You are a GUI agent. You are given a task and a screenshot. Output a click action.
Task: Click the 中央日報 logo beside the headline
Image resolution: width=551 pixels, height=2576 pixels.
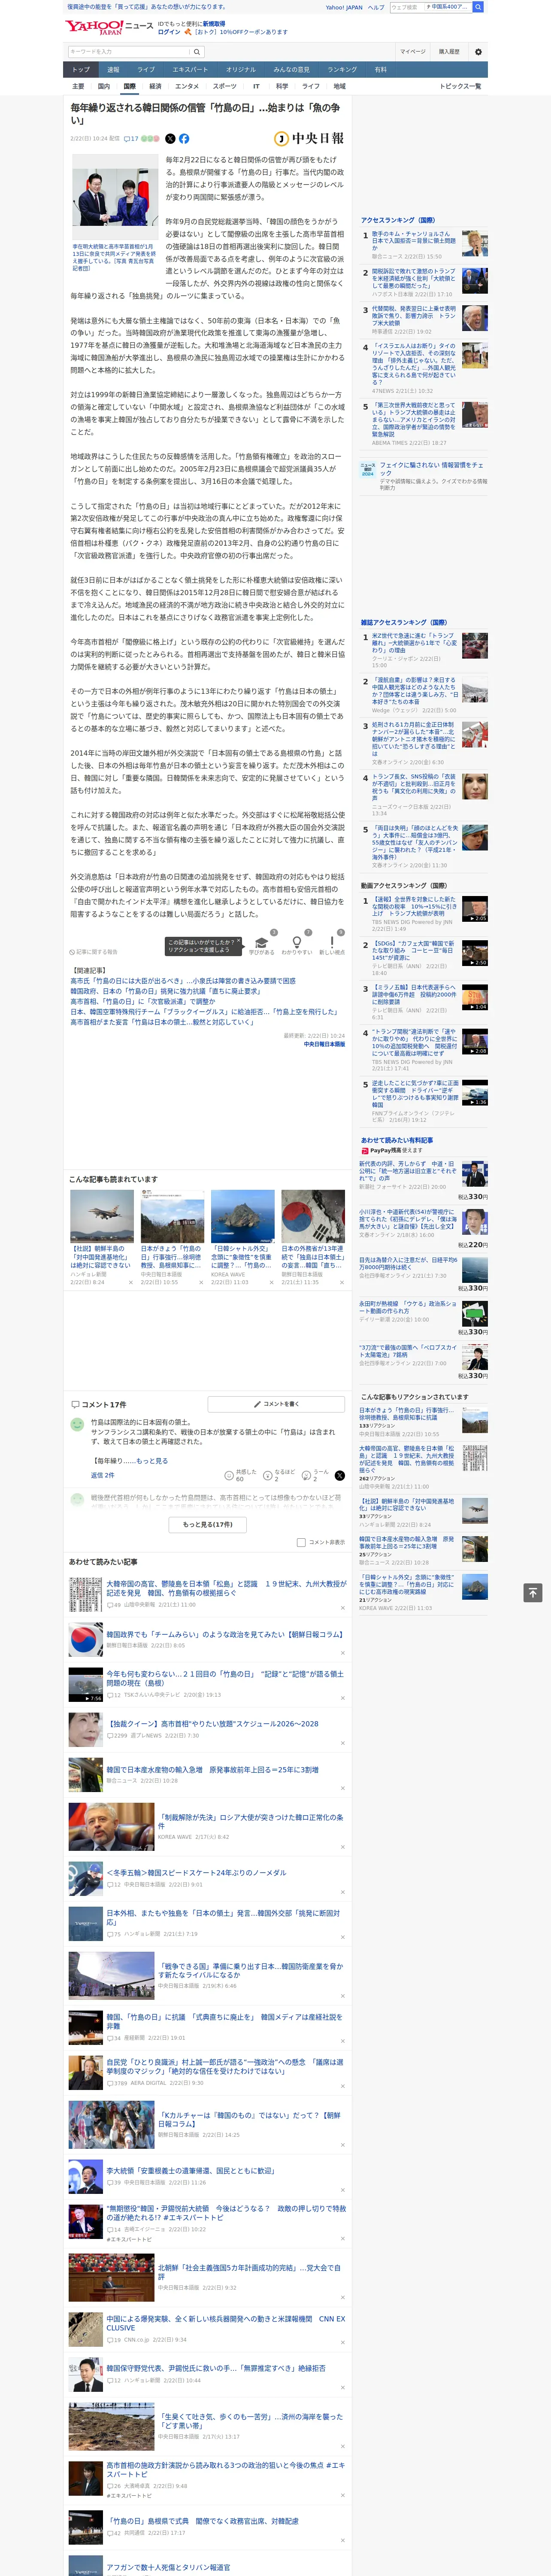coord(309,139)
